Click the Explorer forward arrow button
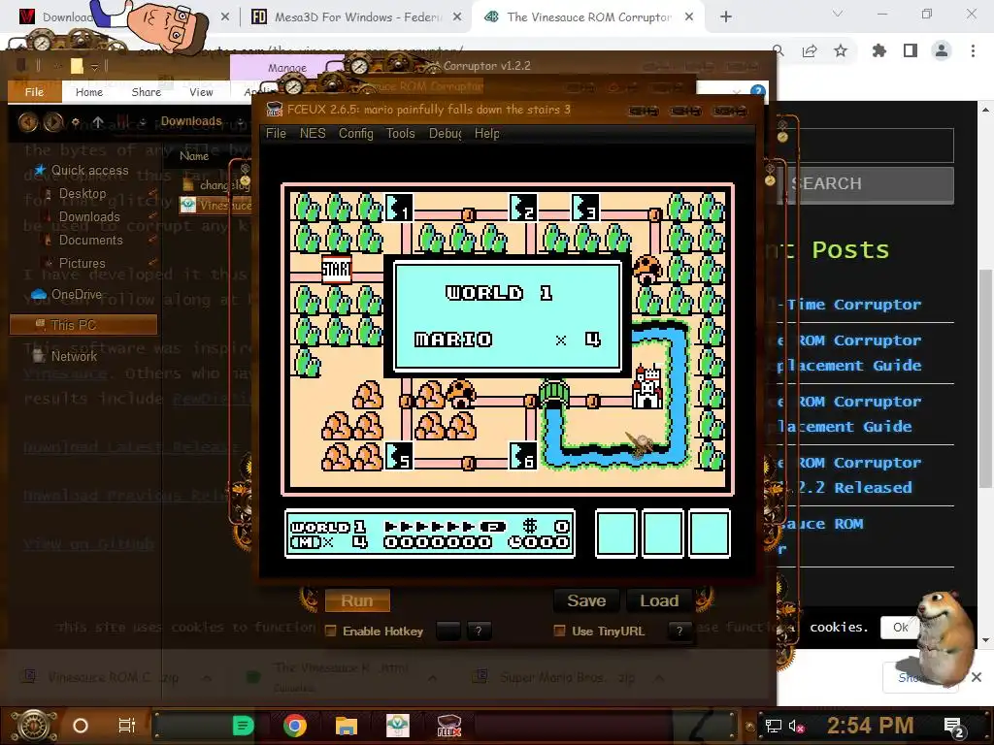 52,121
